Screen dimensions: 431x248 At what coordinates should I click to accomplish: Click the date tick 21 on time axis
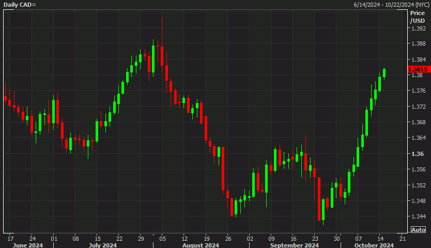coord(403,239)
